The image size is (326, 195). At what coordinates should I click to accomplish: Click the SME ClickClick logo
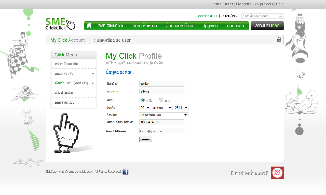(60, 24)
